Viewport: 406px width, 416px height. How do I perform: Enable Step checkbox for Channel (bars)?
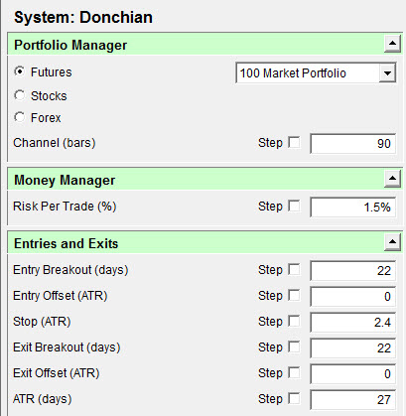pos(294,143)
